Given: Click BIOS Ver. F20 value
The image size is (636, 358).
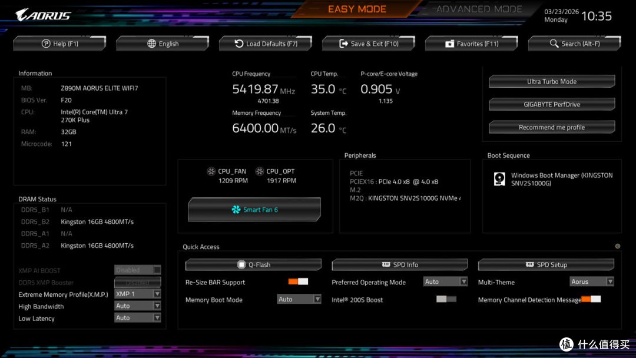Looking at the screenshot, I should coord(66,100).
